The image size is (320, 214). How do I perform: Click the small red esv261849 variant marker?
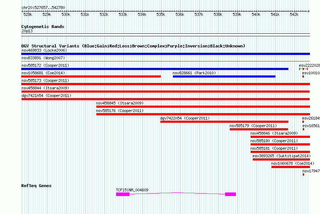tap(303, 122)
